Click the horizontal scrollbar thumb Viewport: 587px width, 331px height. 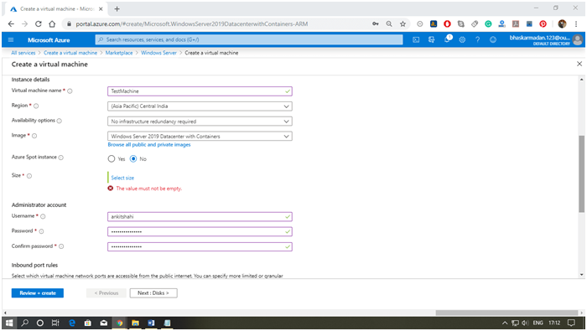tap(506, 313)
